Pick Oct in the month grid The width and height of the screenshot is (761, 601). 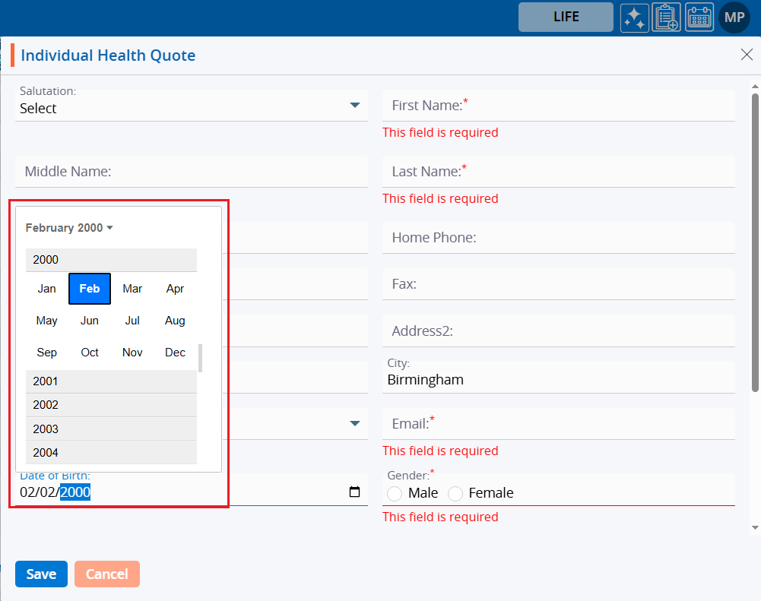pyautogui.click(x=90, y=353)
